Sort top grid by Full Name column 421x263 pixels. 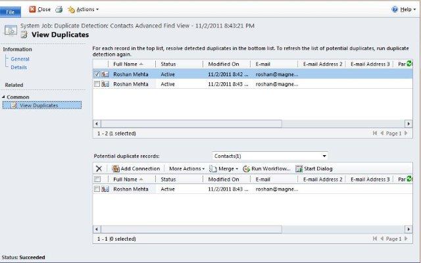tap(129, 64)
